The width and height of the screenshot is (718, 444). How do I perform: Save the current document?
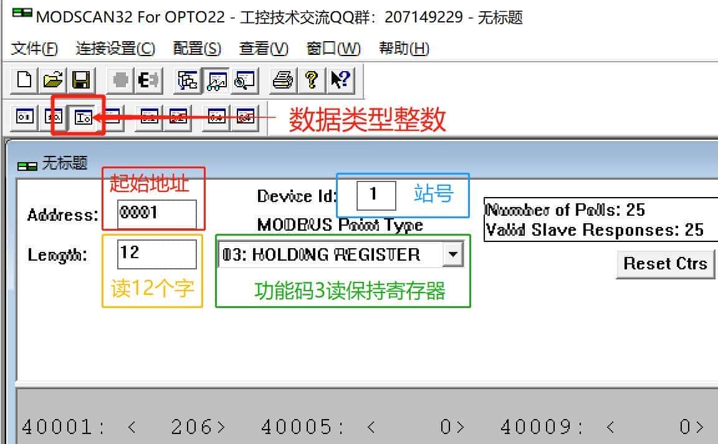point(82,80)
